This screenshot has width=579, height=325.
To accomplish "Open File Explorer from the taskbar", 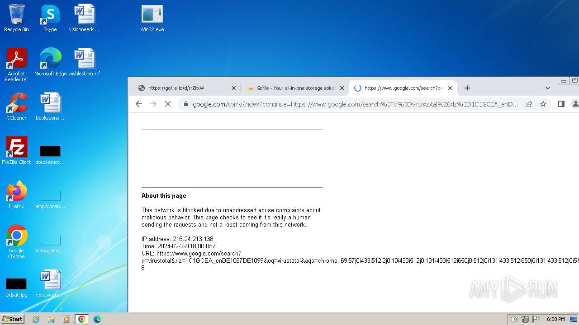I will tap(51, 319).
